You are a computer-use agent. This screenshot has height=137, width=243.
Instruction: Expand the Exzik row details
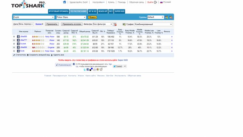click(x=14, y=51)
